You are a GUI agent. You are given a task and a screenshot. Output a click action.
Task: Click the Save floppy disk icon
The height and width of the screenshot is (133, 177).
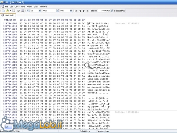(14, 11)
